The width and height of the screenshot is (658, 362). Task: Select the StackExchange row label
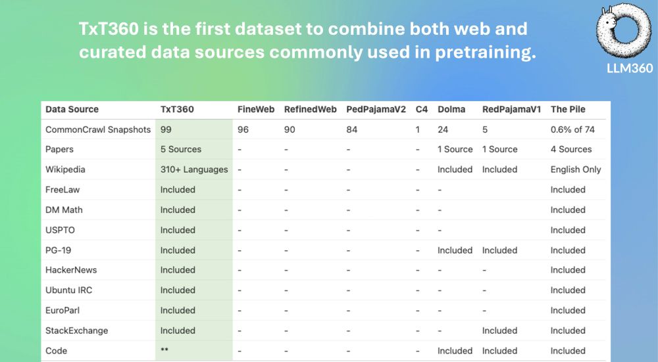coord(76,330)
